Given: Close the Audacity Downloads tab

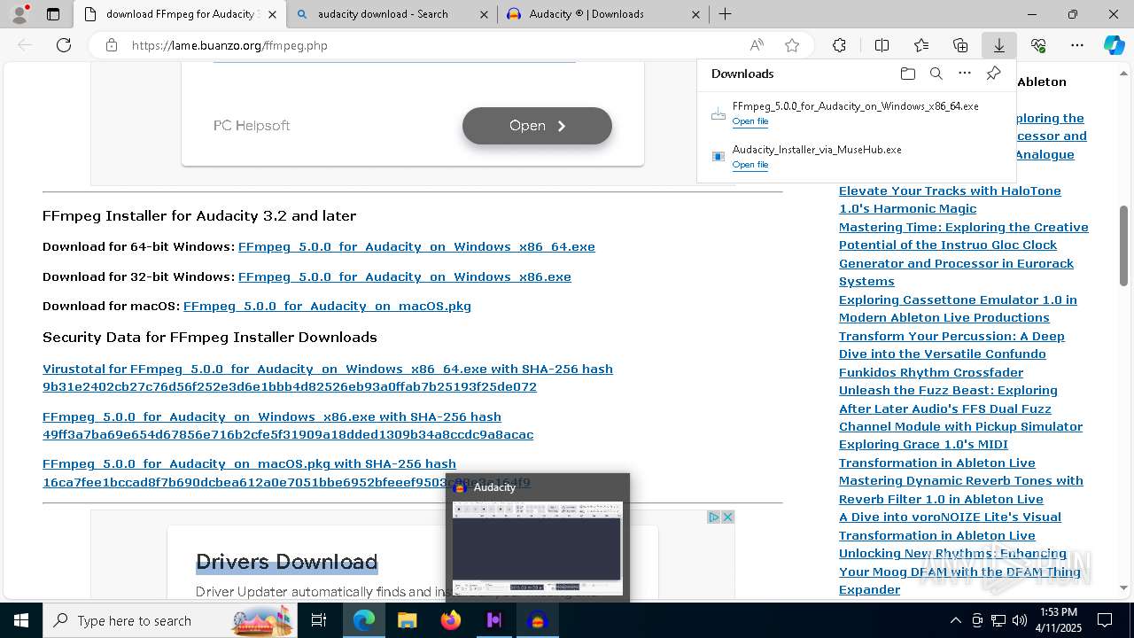Looking at the screenshot, I should 695,14.
